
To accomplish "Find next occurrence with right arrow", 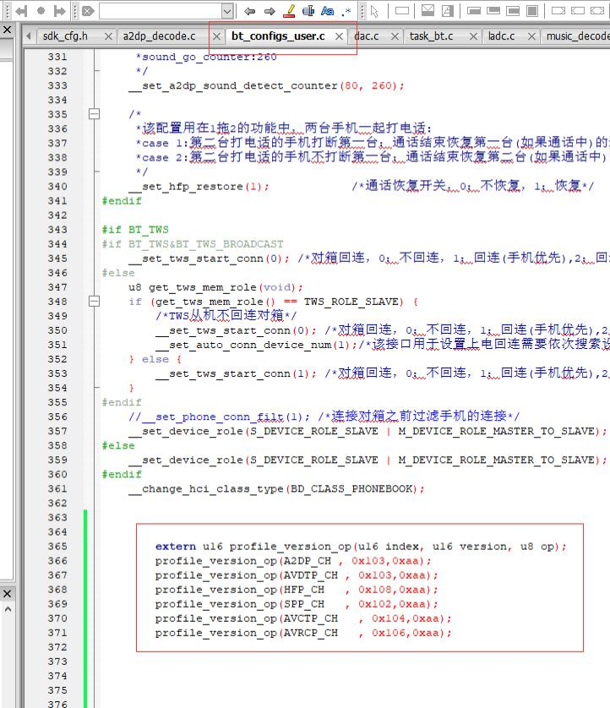I will point(270,11).
